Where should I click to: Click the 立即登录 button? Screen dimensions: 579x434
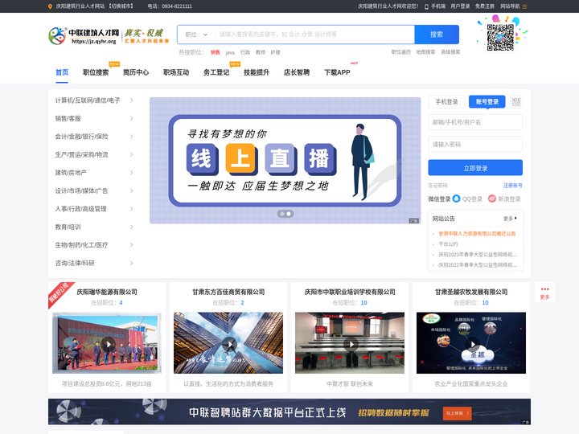click(475, 168)
